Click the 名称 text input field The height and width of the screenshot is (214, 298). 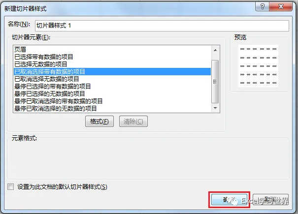point(162,26)
